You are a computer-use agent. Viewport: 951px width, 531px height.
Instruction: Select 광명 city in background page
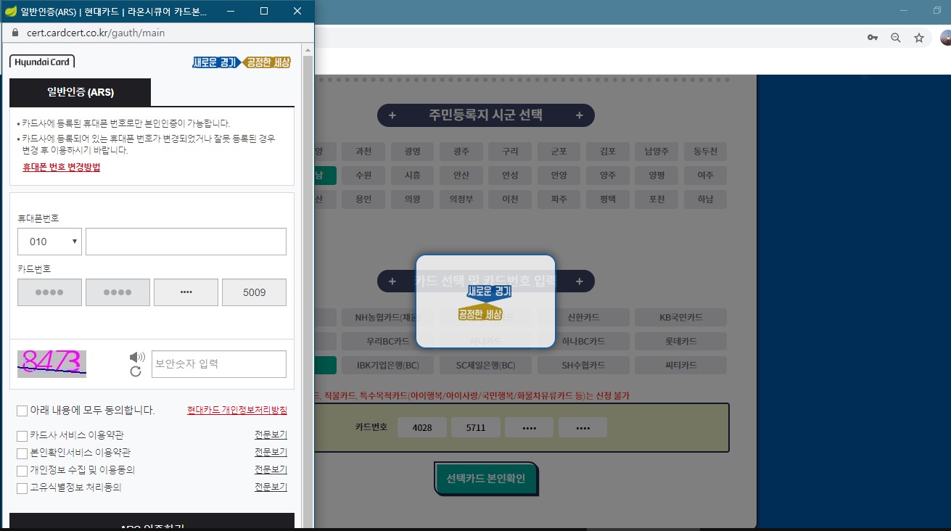[412, 152]
